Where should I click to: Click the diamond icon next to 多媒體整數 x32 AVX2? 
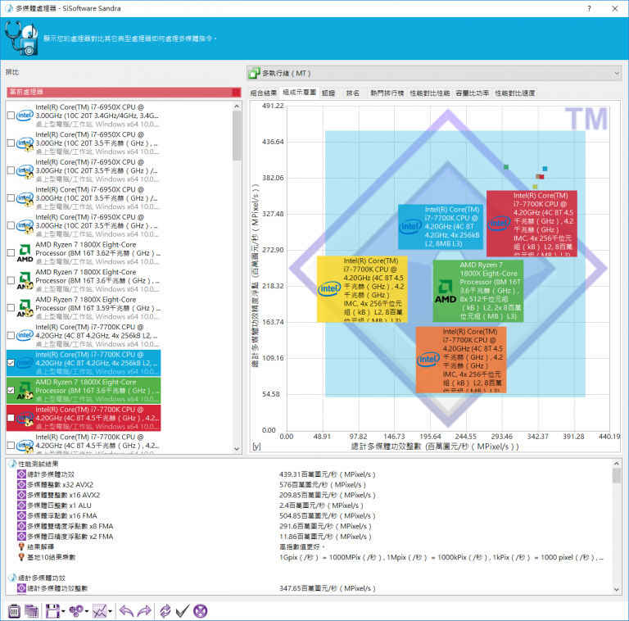tap(21, 484)
